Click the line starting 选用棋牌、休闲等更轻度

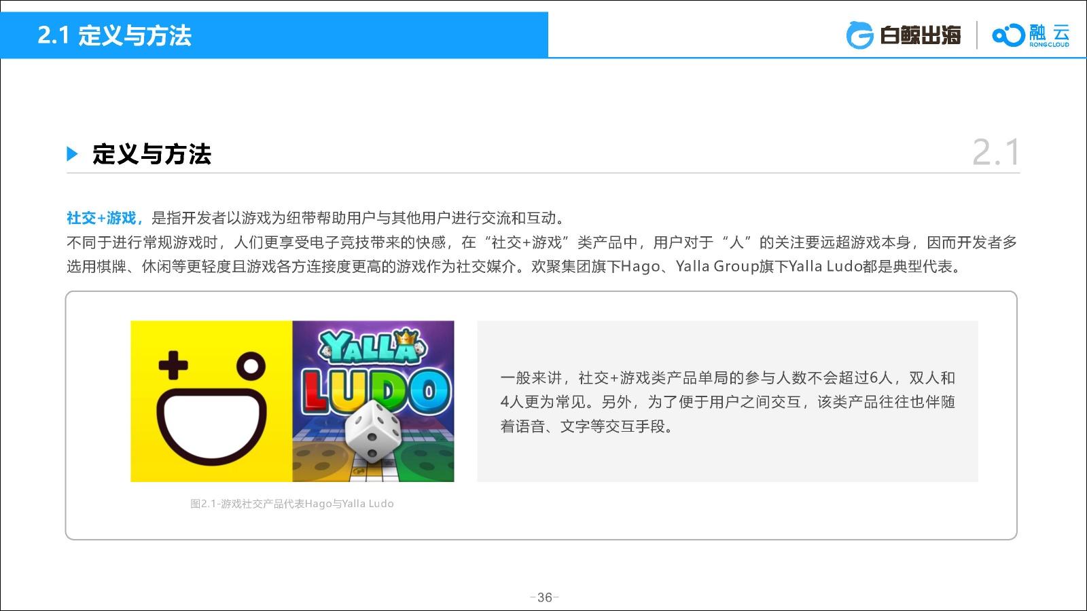tap(515, 267)
